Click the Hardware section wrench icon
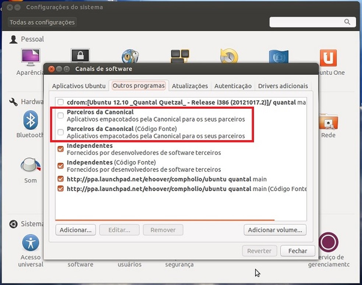Screen dimensions: 362x285 point(13,102)
